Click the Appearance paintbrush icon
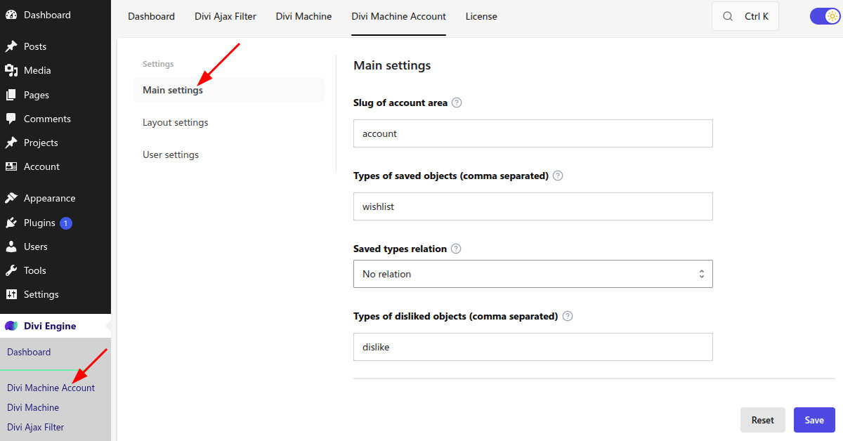Viewport: 843px width, 441px height. tap(11, 198)
